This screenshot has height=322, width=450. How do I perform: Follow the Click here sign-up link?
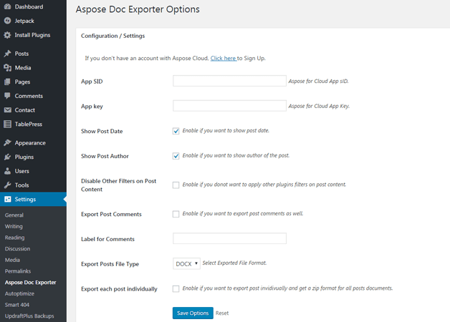point(224,58)
